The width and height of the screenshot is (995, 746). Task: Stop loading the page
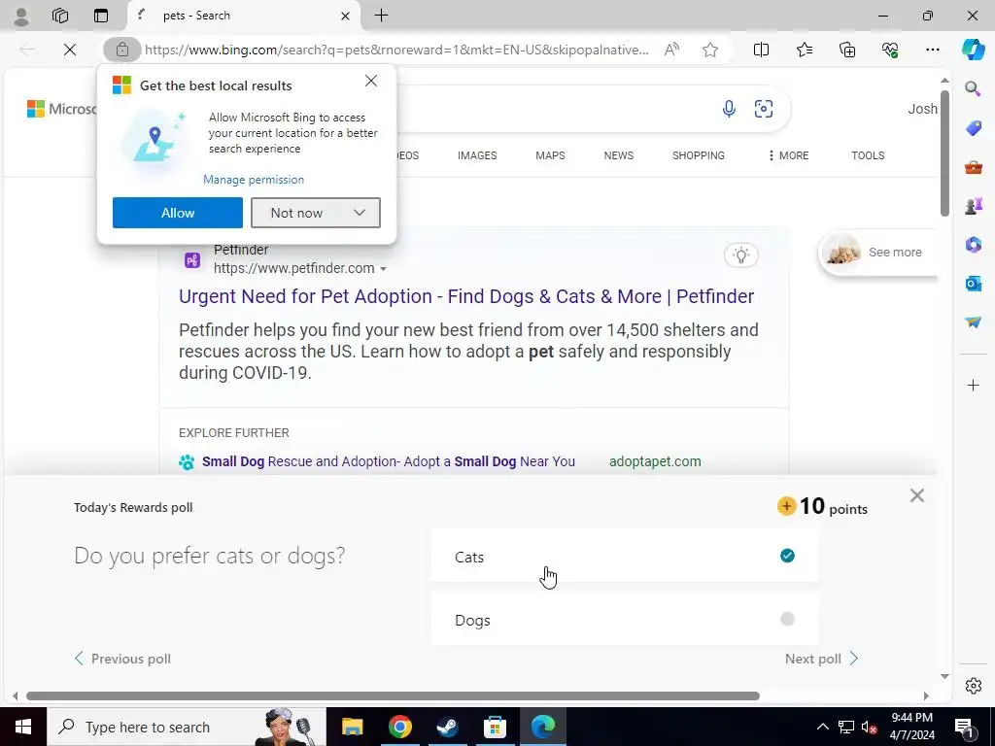click(70, 50)
